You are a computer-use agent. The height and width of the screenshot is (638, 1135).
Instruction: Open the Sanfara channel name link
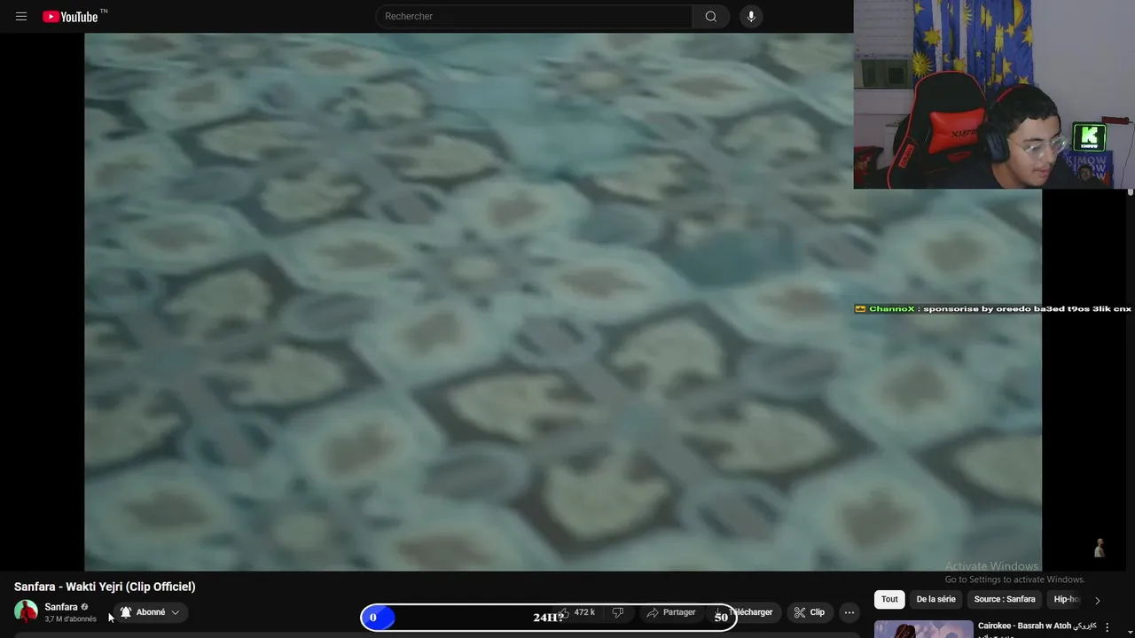(x=61, y=607)
